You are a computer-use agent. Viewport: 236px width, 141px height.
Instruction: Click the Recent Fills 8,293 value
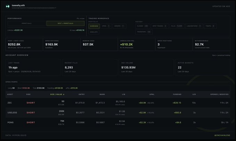pyautogui.click(x=69, y=68)
